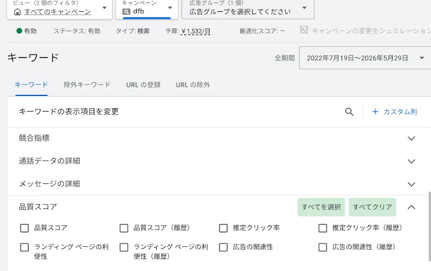Click the vertical scrollbar of column panel
431x271 pixels.
pos(429,226)
